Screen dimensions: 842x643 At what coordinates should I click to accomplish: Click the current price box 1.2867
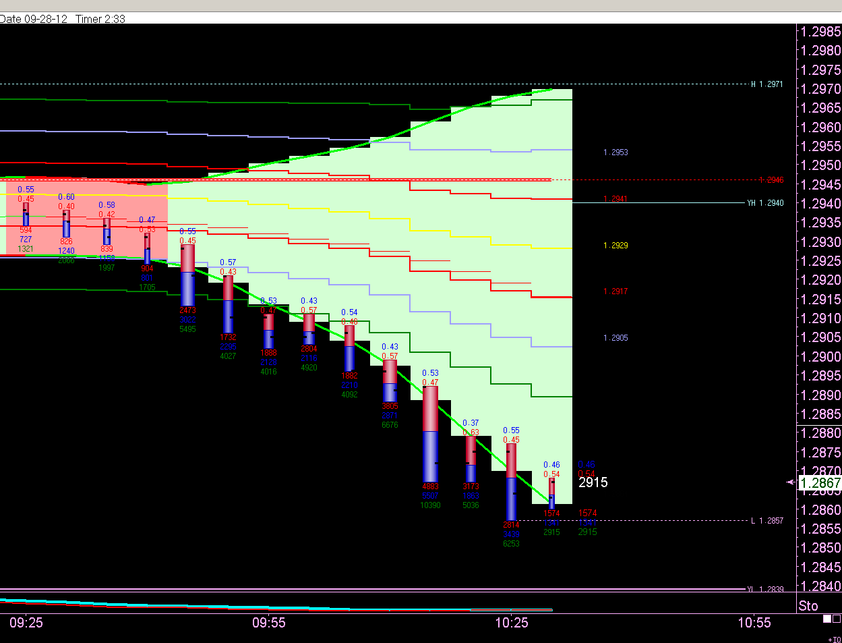[820, 482]
